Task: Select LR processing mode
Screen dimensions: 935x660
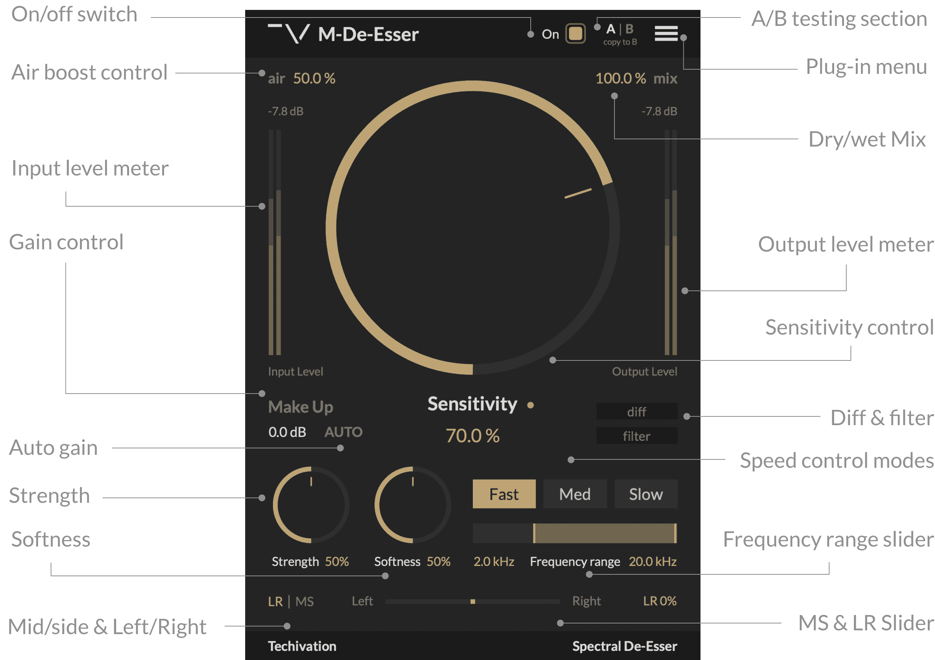Action: point(275,601)
